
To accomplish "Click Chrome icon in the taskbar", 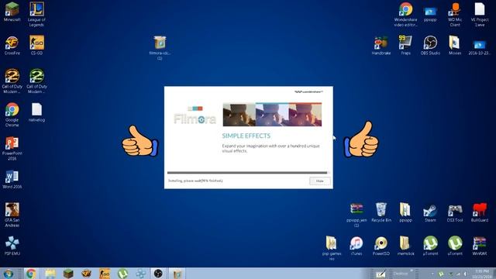I will pos(31,274).
